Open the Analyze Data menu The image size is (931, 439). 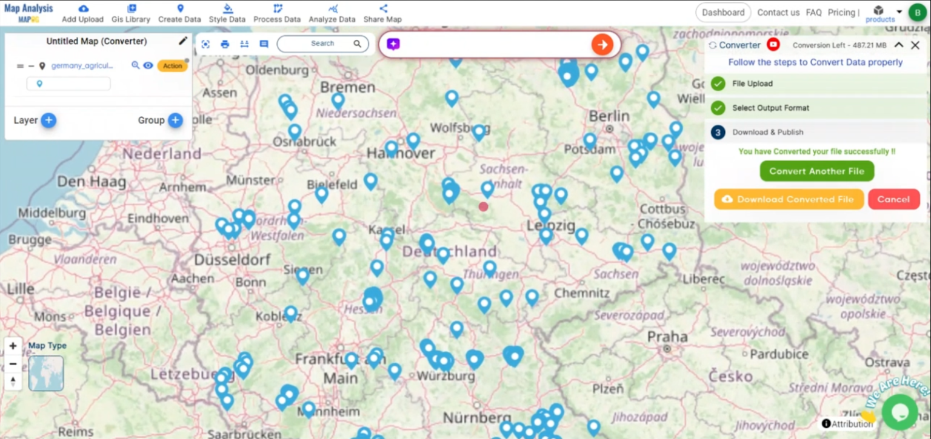332,13
